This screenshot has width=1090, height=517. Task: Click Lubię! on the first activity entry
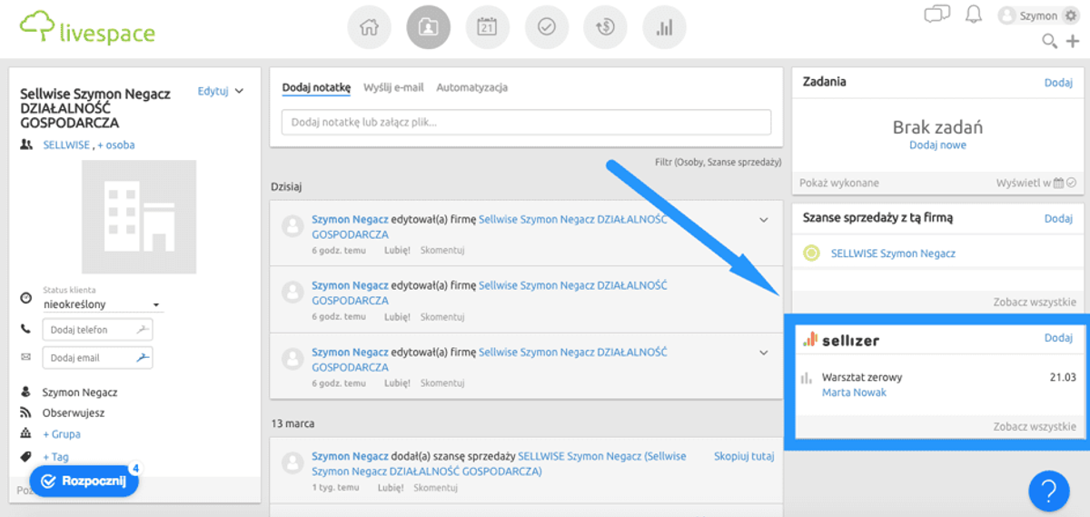click(x=397, y=251)
